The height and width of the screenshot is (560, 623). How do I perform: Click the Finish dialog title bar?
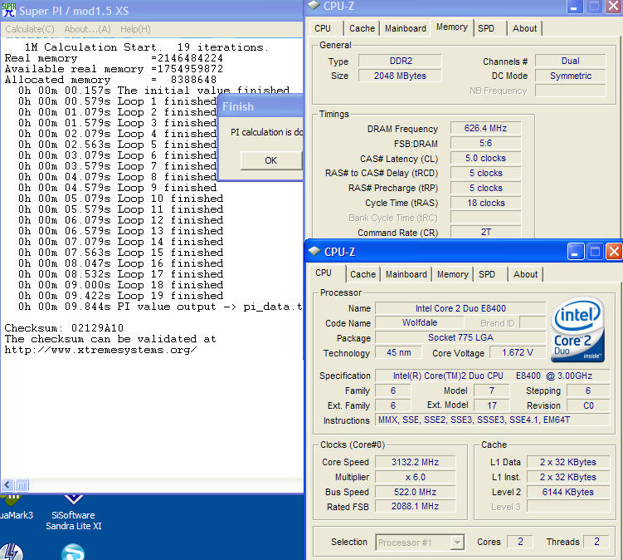click(260, 106)
